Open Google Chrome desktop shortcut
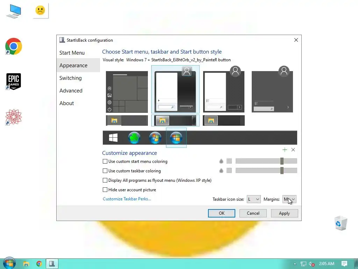The height and width of the screenshot is (269, 358). point(14,46)
